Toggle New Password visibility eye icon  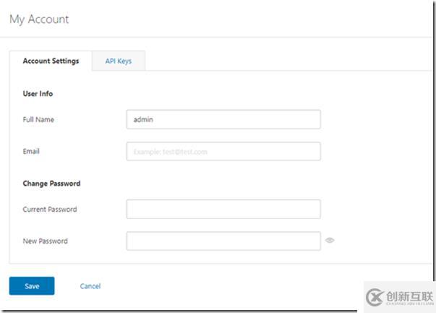[x=330, y=241]
